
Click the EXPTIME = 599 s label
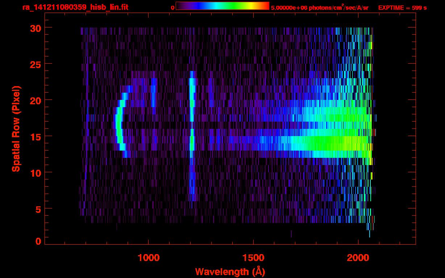coord(402,8)
